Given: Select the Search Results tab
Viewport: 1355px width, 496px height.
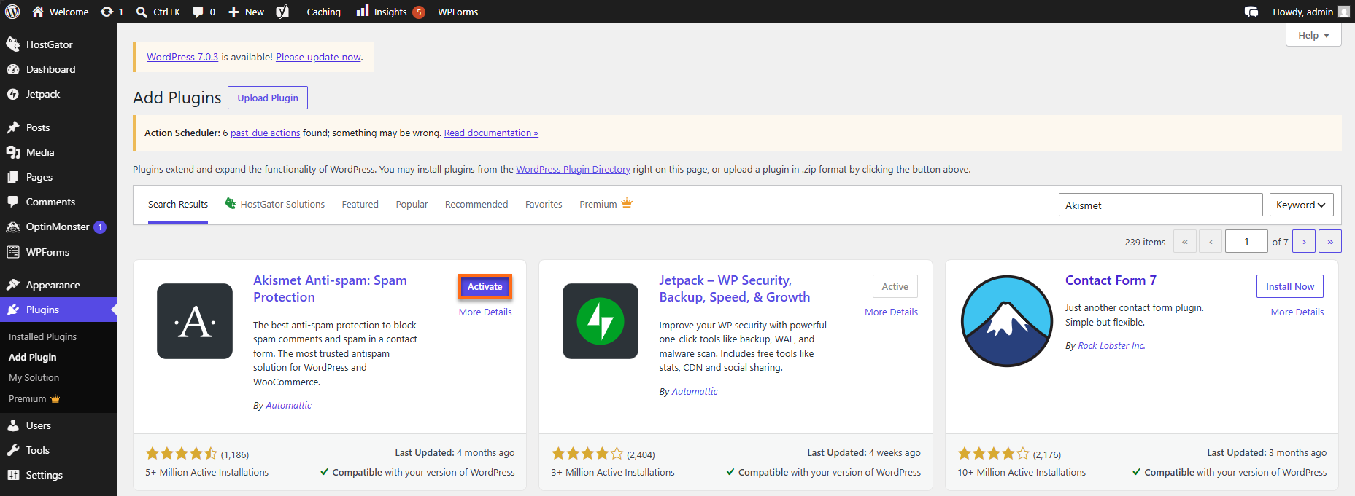Looking at the screenshot, I should click(178, 205).
